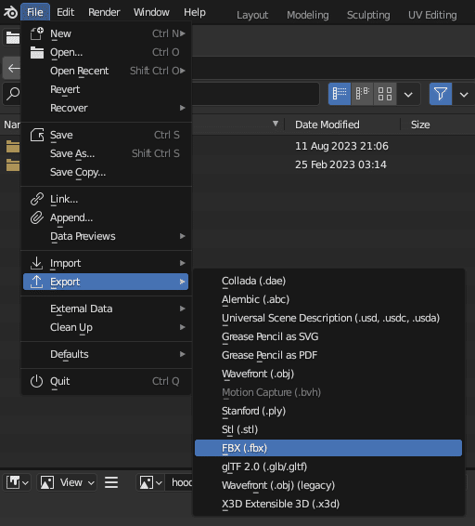The width and height of the screenshot is (475, 526).
Task: Open the image editor type dropdown
Action: click(17, 482)
